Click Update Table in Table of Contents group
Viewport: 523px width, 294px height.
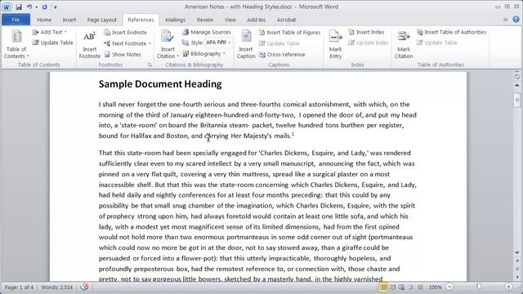(x=52, y=42)
